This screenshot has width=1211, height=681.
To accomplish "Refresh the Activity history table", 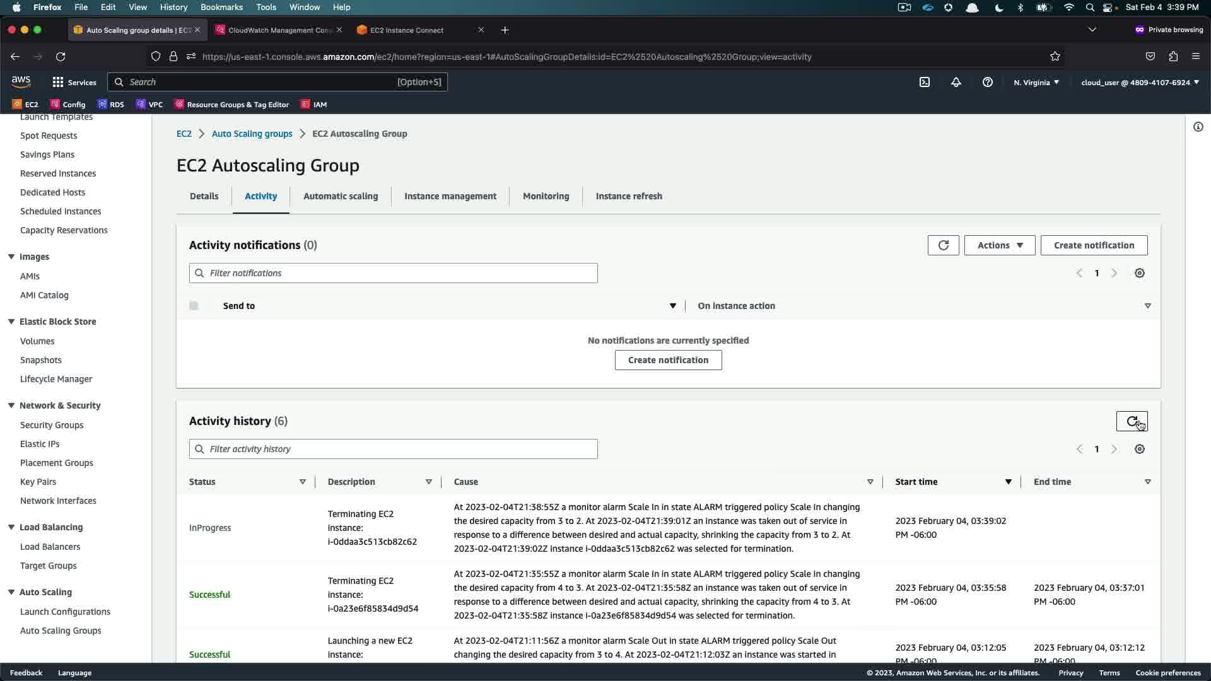I will coord(1132,421).
